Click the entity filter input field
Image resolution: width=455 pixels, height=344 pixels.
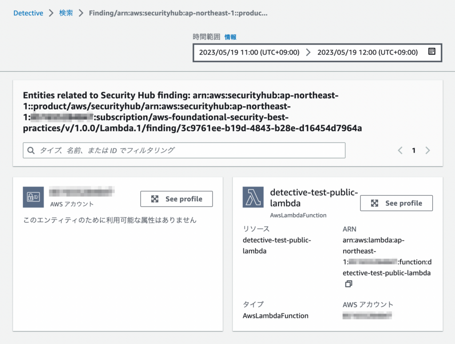pos(184,150)
